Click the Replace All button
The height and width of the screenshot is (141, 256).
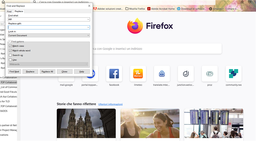[47, 72]
